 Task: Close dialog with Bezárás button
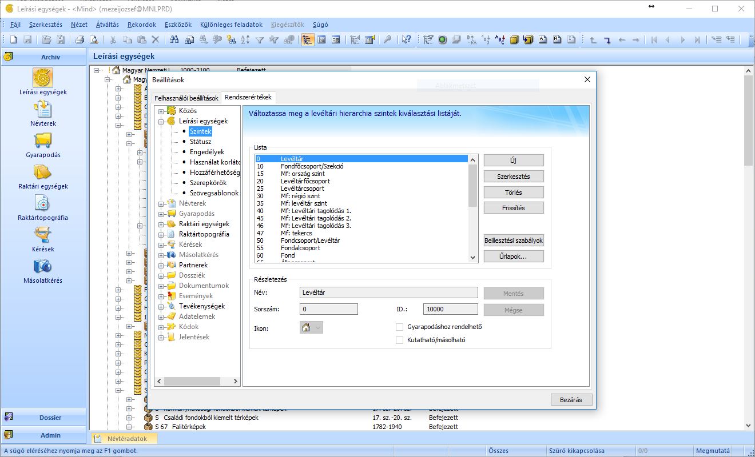click(x=571, y=400)
